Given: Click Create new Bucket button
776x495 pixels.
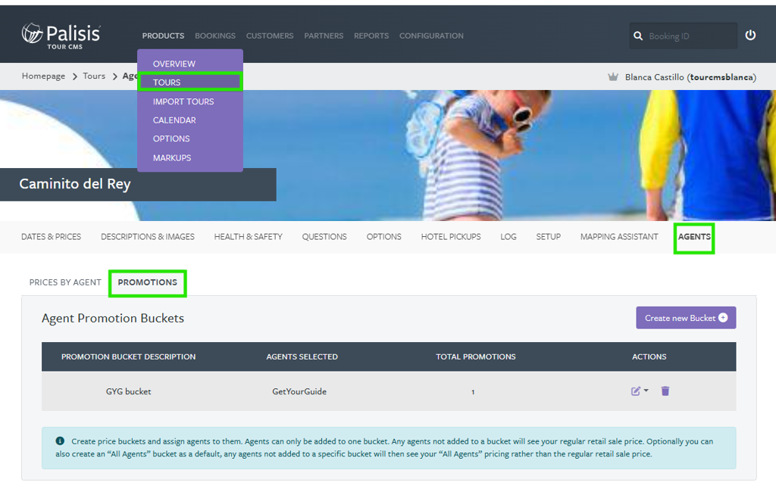Looking at the screenshot, I should click(685, 317).
